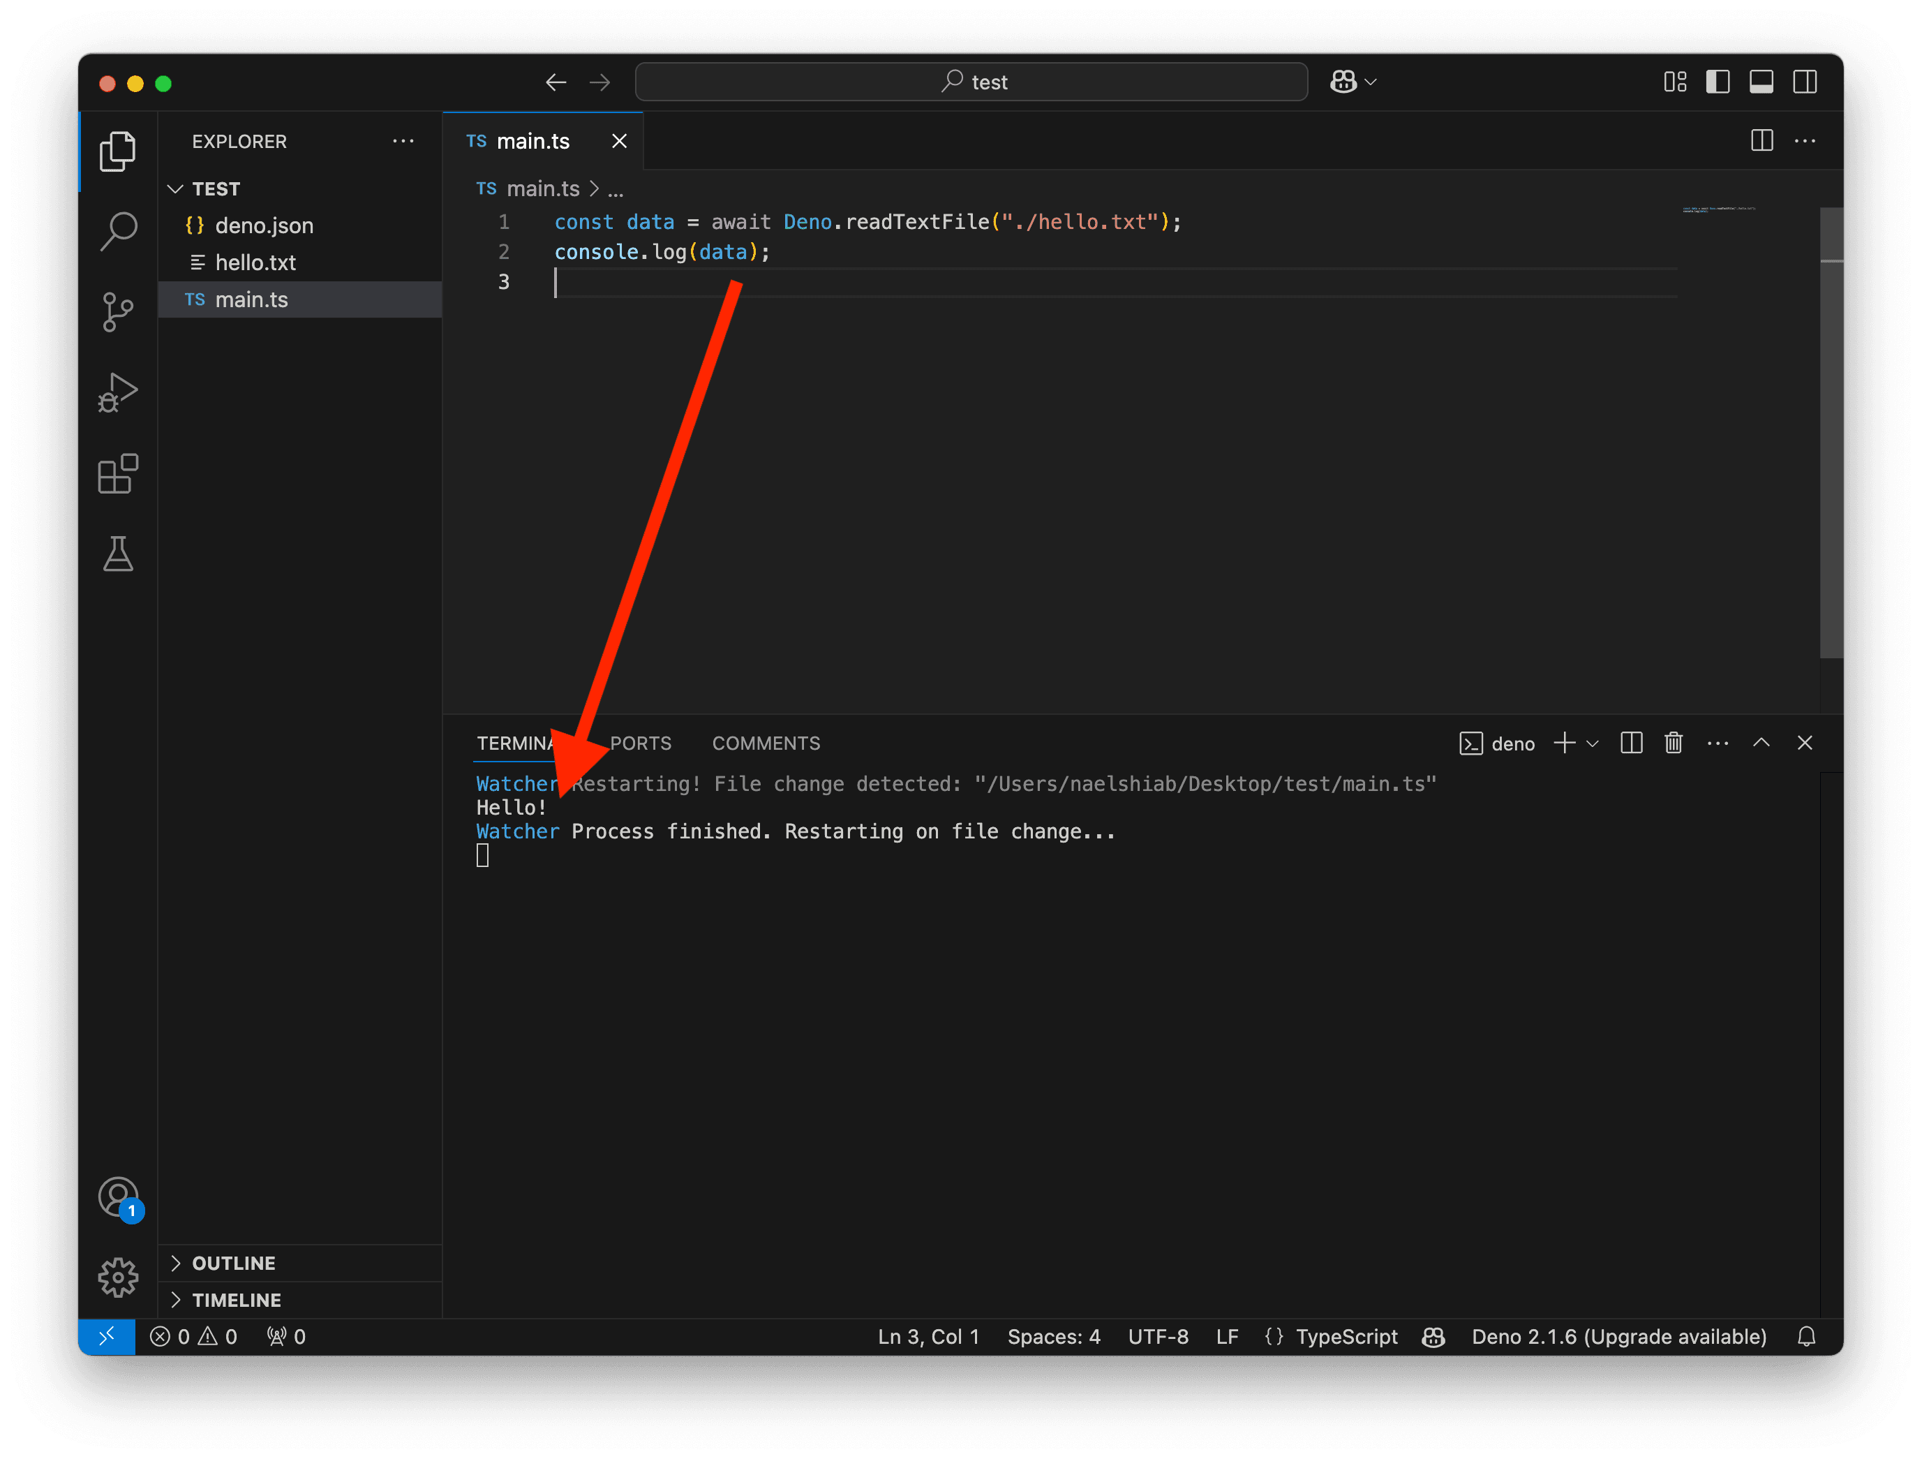Image resolution: width=1922 pixels, height=1459 pixels.
Task: Split the editor to the right
Action: 1761,141
